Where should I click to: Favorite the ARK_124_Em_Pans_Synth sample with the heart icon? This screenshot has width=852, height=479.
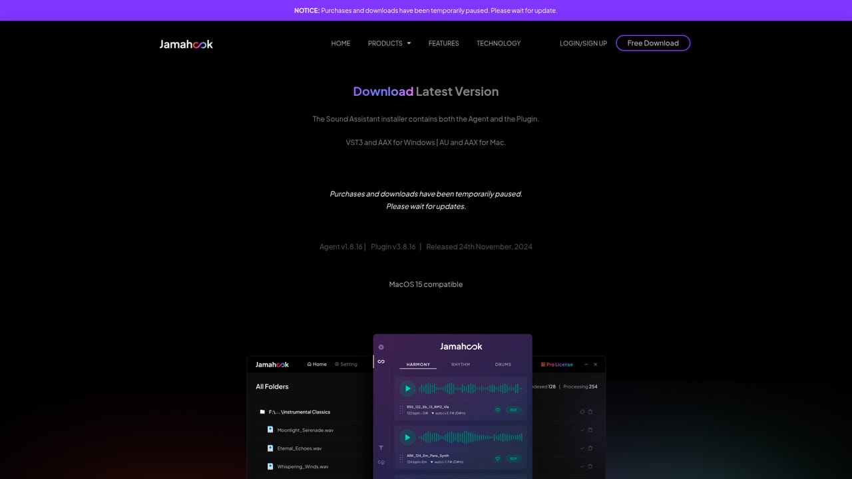click(497, 458)
